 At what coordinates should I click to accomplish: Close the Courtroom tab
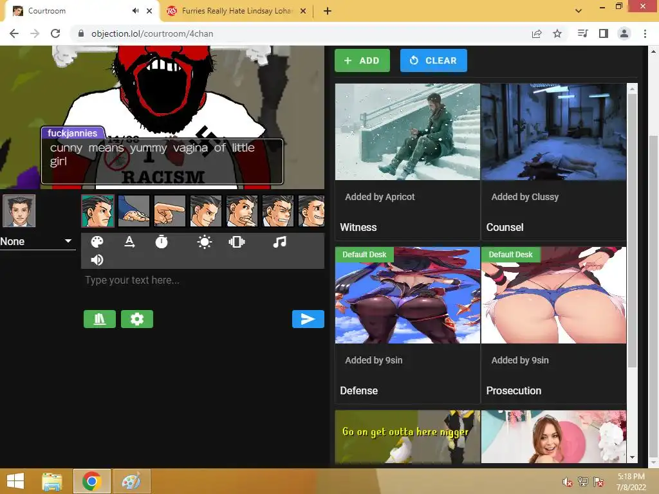coord(149,11)
